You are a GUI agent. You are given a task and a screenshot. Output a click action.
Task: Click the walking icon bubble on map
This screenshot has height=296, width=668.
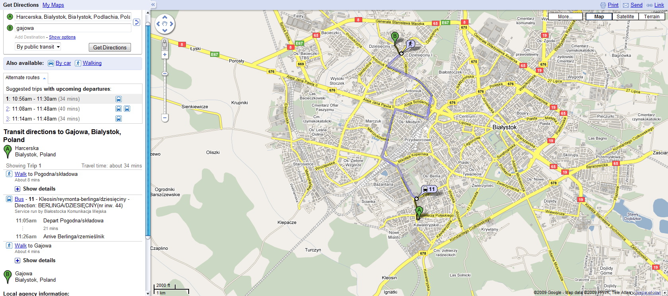(410, 44)
